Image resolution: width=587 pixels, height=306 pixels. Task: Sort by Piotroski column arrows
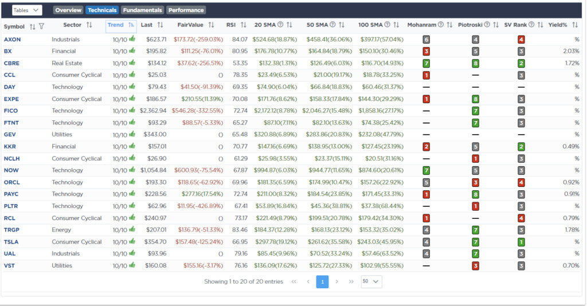click(496, 25)
